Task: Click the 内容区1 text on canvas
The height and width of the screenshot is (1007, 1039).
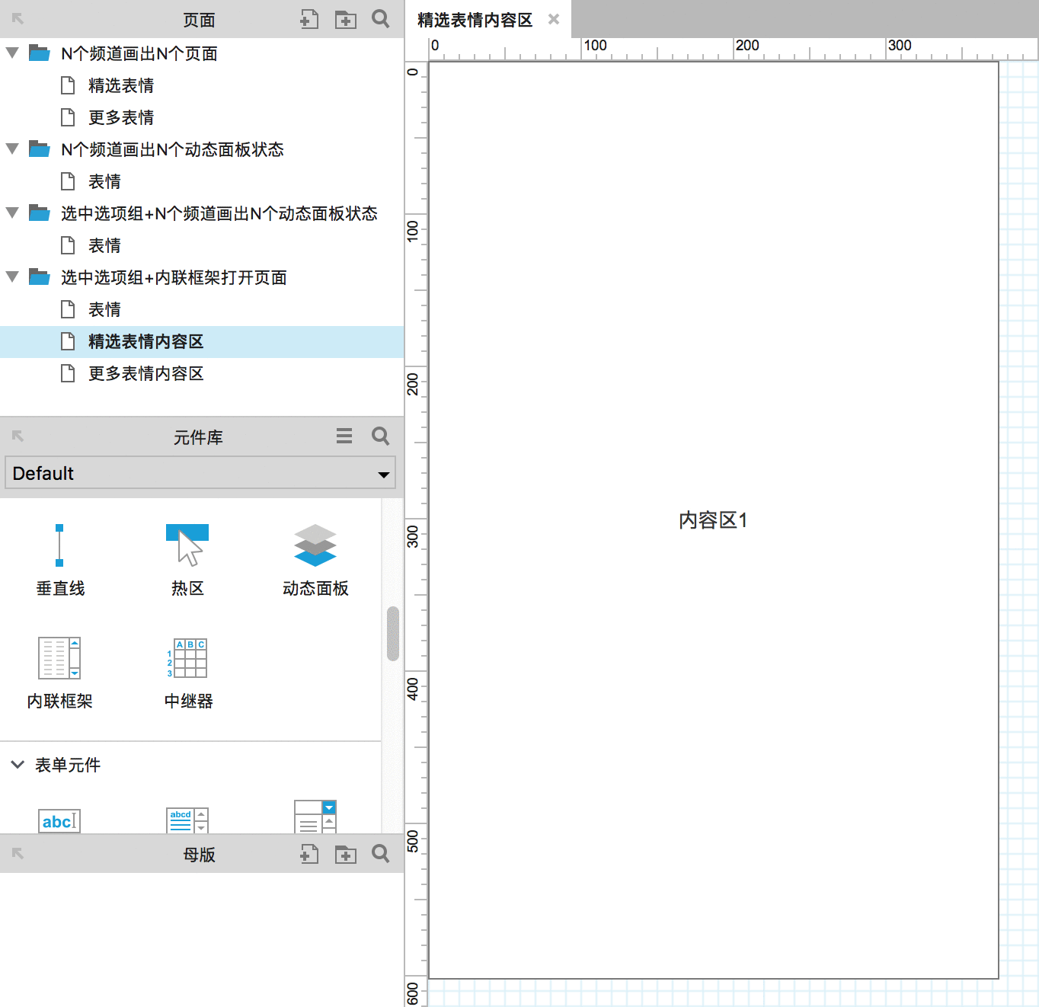Action: pyautogui.click(x=713, y=520)
